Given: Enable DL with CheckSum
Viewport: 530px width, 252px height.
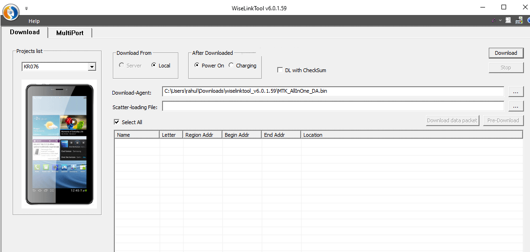Looking at the screenshot, I should (280, 70).
